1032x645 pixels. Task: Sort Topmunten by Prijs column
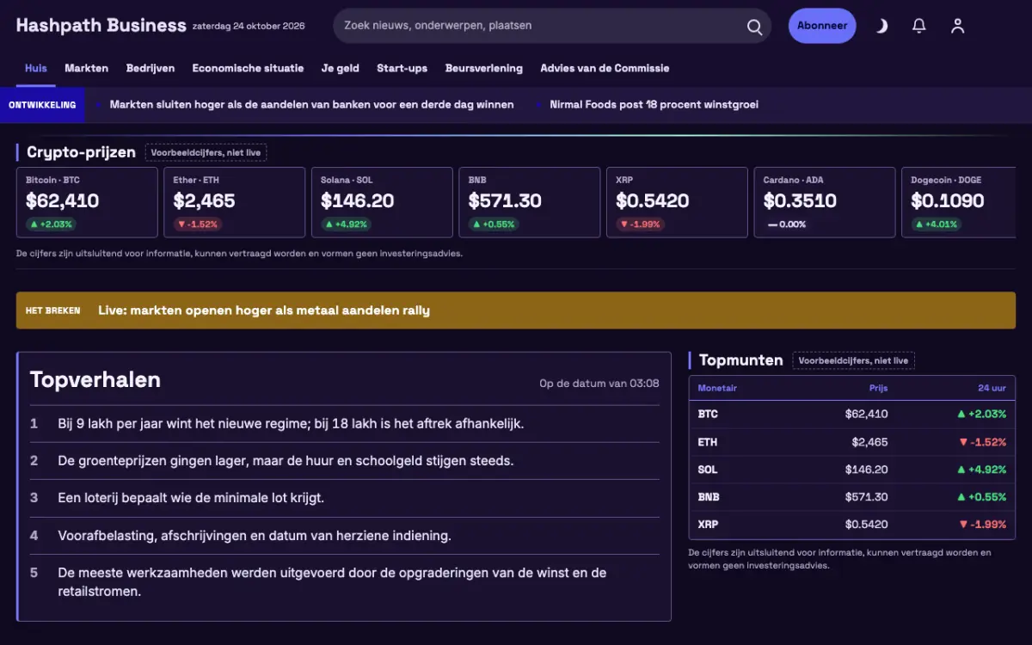click(x=878, y=388)
